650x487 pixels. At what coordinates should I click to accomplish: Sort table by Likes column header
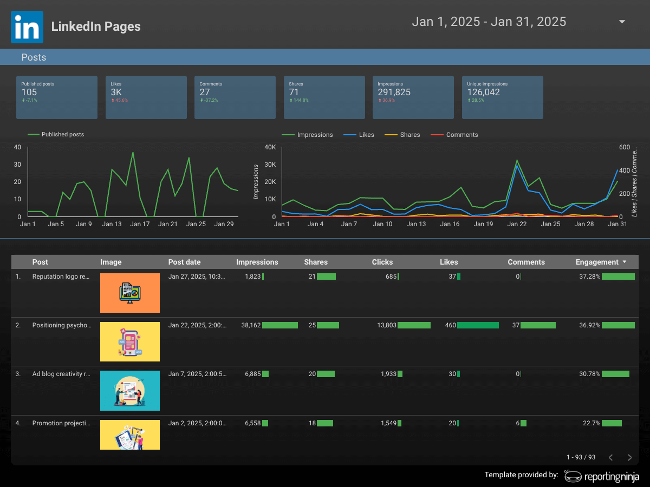pyautogui.click(x=449, y=262)
